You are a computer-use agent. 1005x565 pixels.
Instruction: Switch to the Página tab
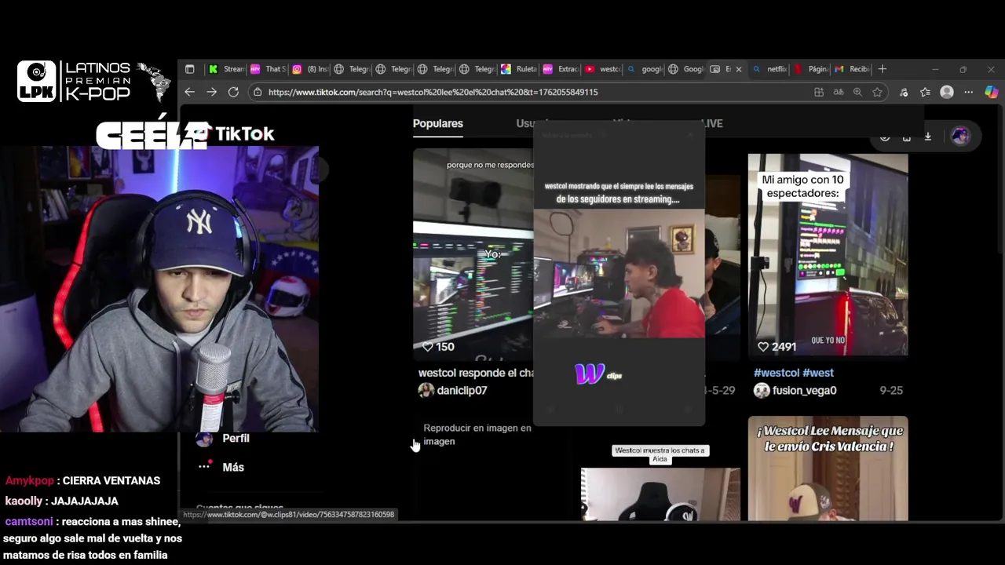tap(811, 69)
